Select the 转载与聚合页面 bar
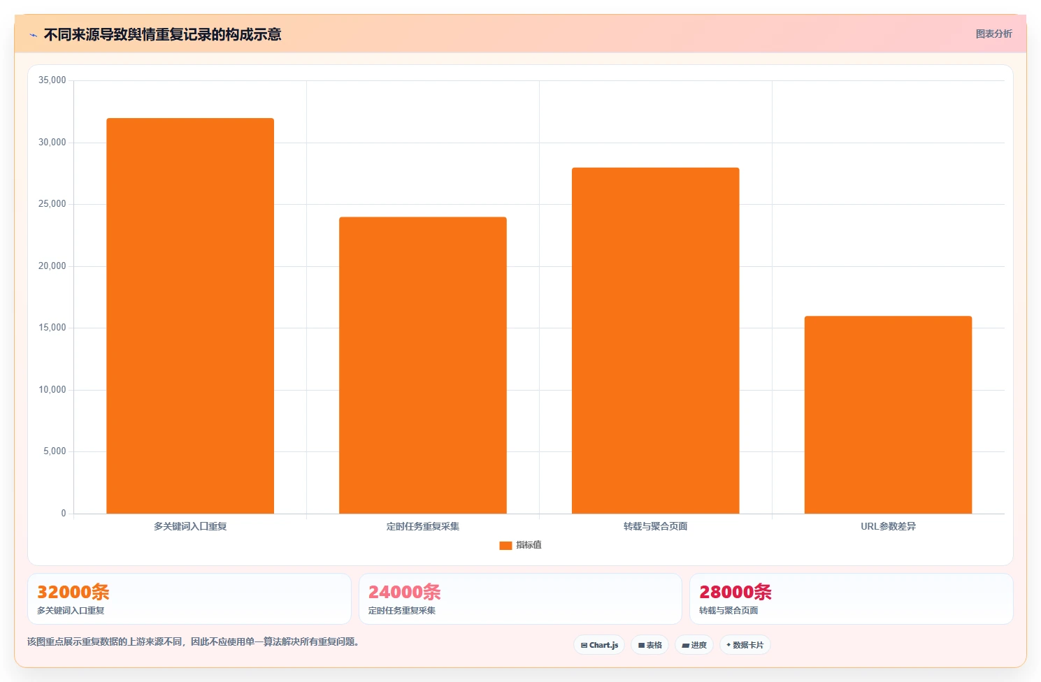The width and height of the screenshot is (1041, 682). click(x=655, y=340)
